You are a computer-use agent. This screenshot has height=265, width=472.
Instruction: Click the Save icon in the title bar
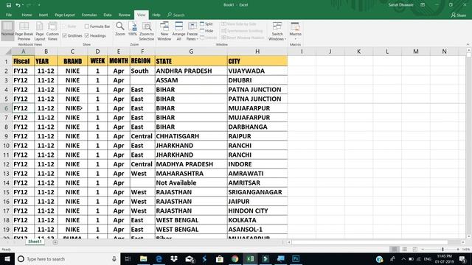tap(9, 5)
